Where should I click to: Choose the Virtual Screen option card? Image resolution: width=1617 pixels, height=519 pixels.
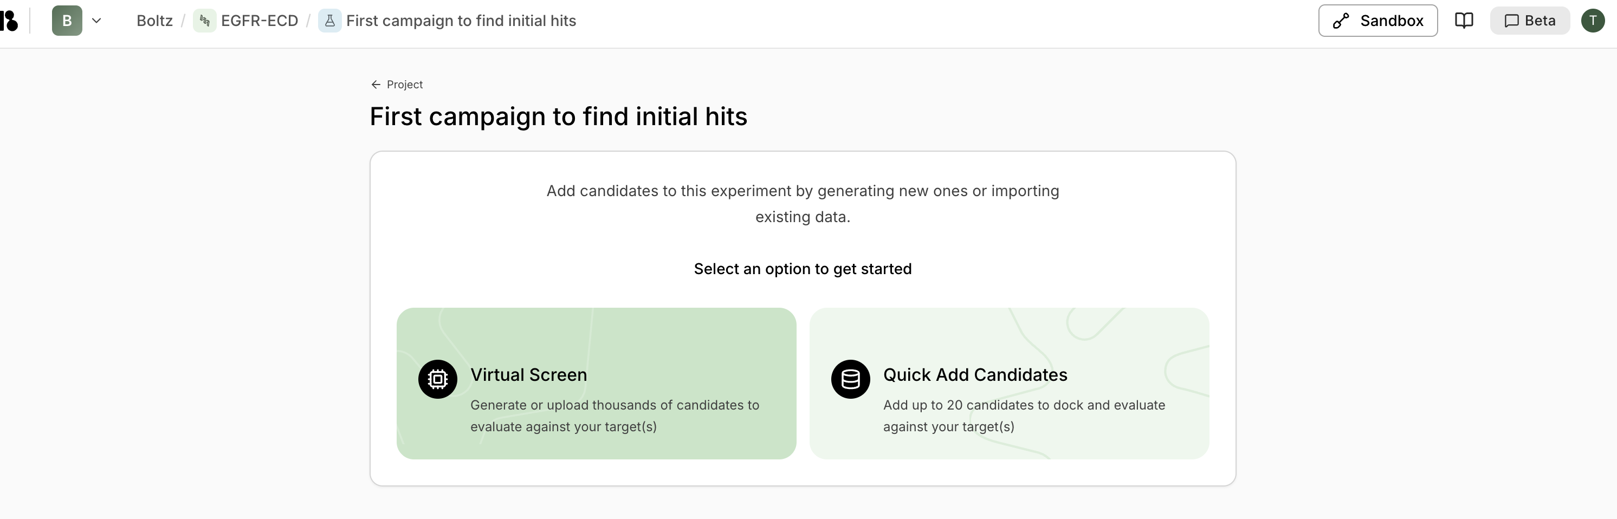[596, 383]
